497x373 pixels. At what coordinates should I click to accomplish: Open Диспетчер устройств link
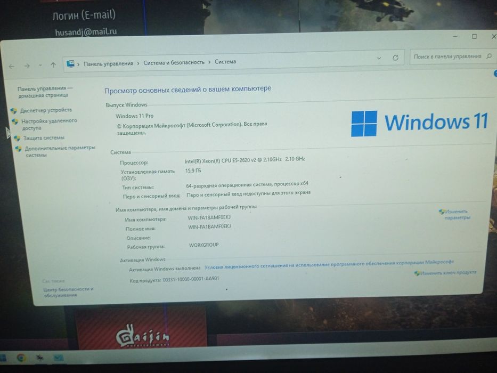point(46,110)
